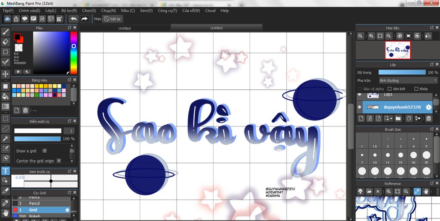Select the Eraser tool
This screenshot has width=440, height=221.
[5, 42]
